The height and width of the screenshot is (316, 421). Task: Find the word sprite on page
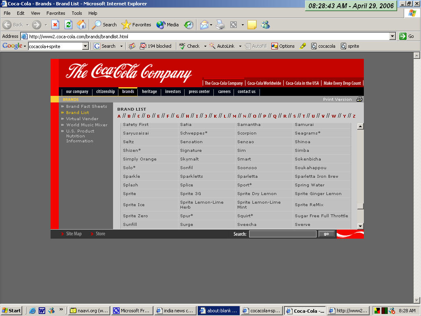[x=350, y=46]
